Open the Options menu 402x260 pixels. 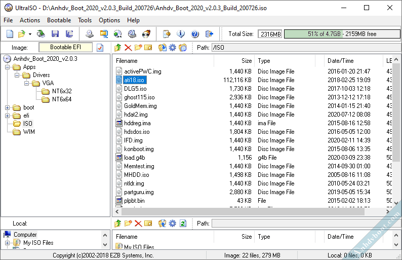coord(109,20)
